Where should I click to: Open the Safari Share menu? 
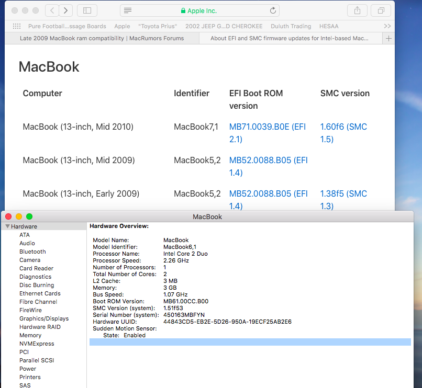click(x=357, y=10)
